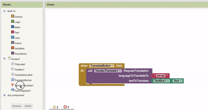Click the Any component label
The height and width of the screenshot is (110, 208).
click(16, 95)
